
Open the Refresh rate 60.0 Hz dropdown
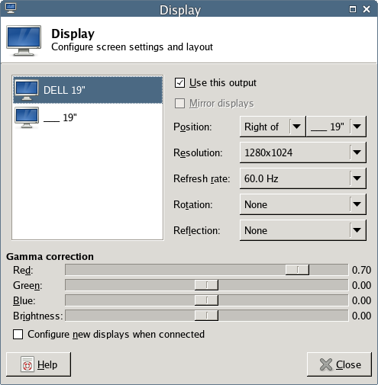coord(303,178)
